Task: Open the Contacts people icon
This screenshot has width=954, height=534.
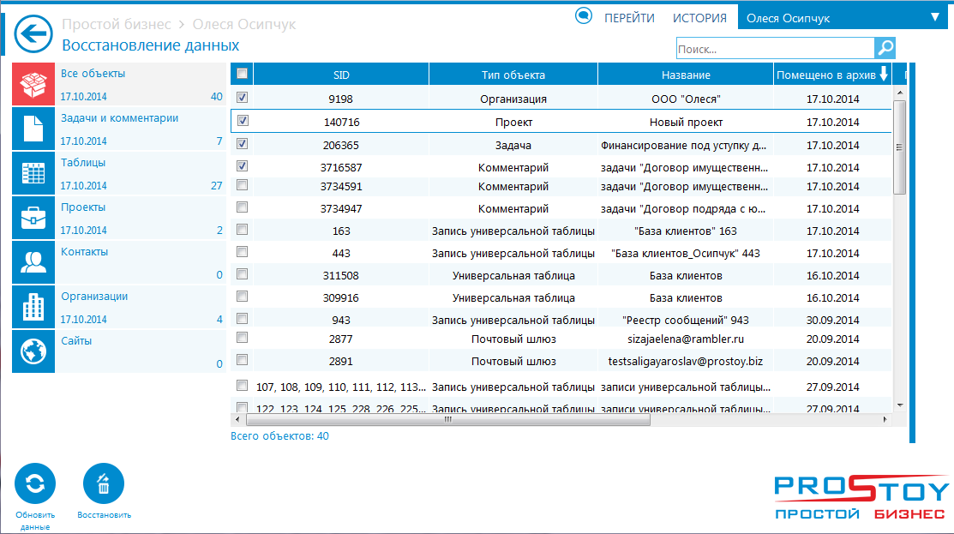Action: pos(33,262)
